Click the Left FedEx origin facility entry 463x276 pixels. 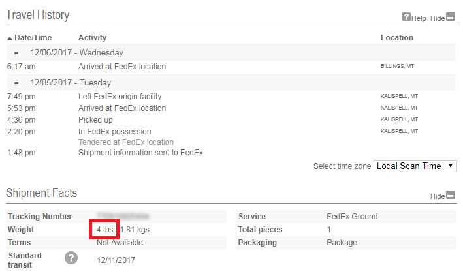120,97
